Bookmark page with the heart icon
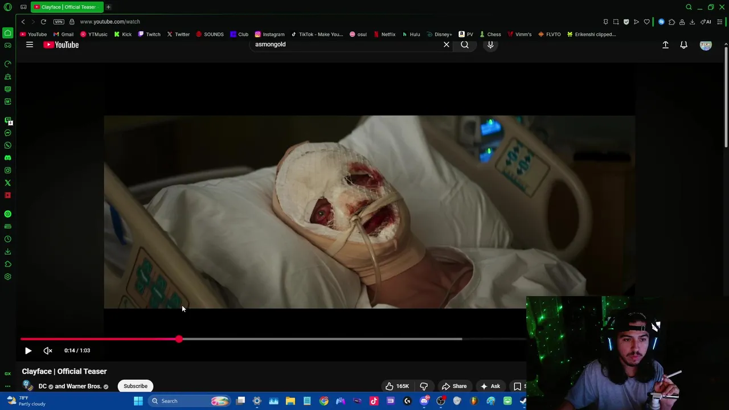Image resolution: width=729 pixels, height=410 pixels. coord(646,22)
